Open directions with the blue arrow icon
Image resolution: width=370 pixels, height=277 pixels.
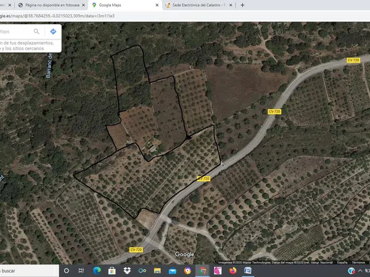click(x=53, y=31)
